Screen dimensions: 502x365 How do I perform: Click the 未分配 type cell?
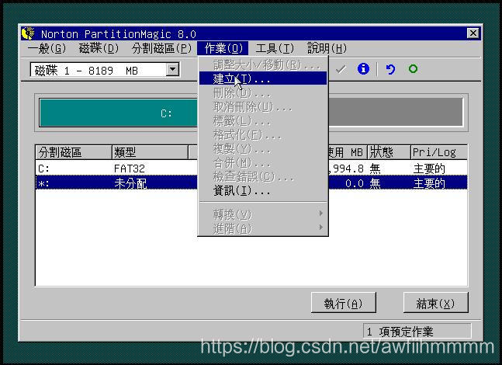[x=130, y=183]
